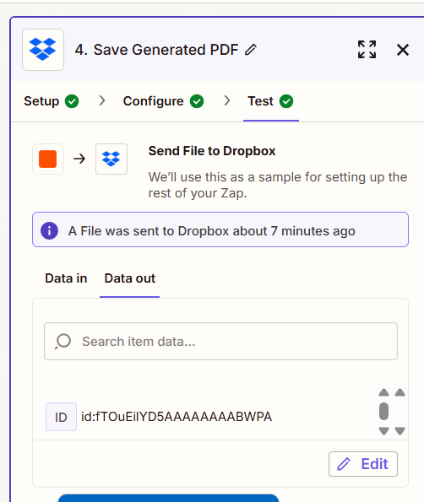424x502 pixels.
Task: Click the Search item data field
Action: pos(220,342)
